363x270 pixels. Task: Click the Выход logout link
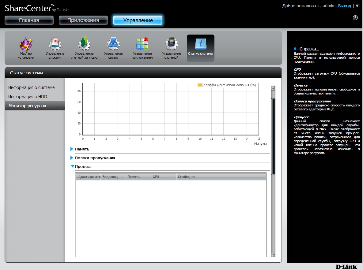[345, 6]
